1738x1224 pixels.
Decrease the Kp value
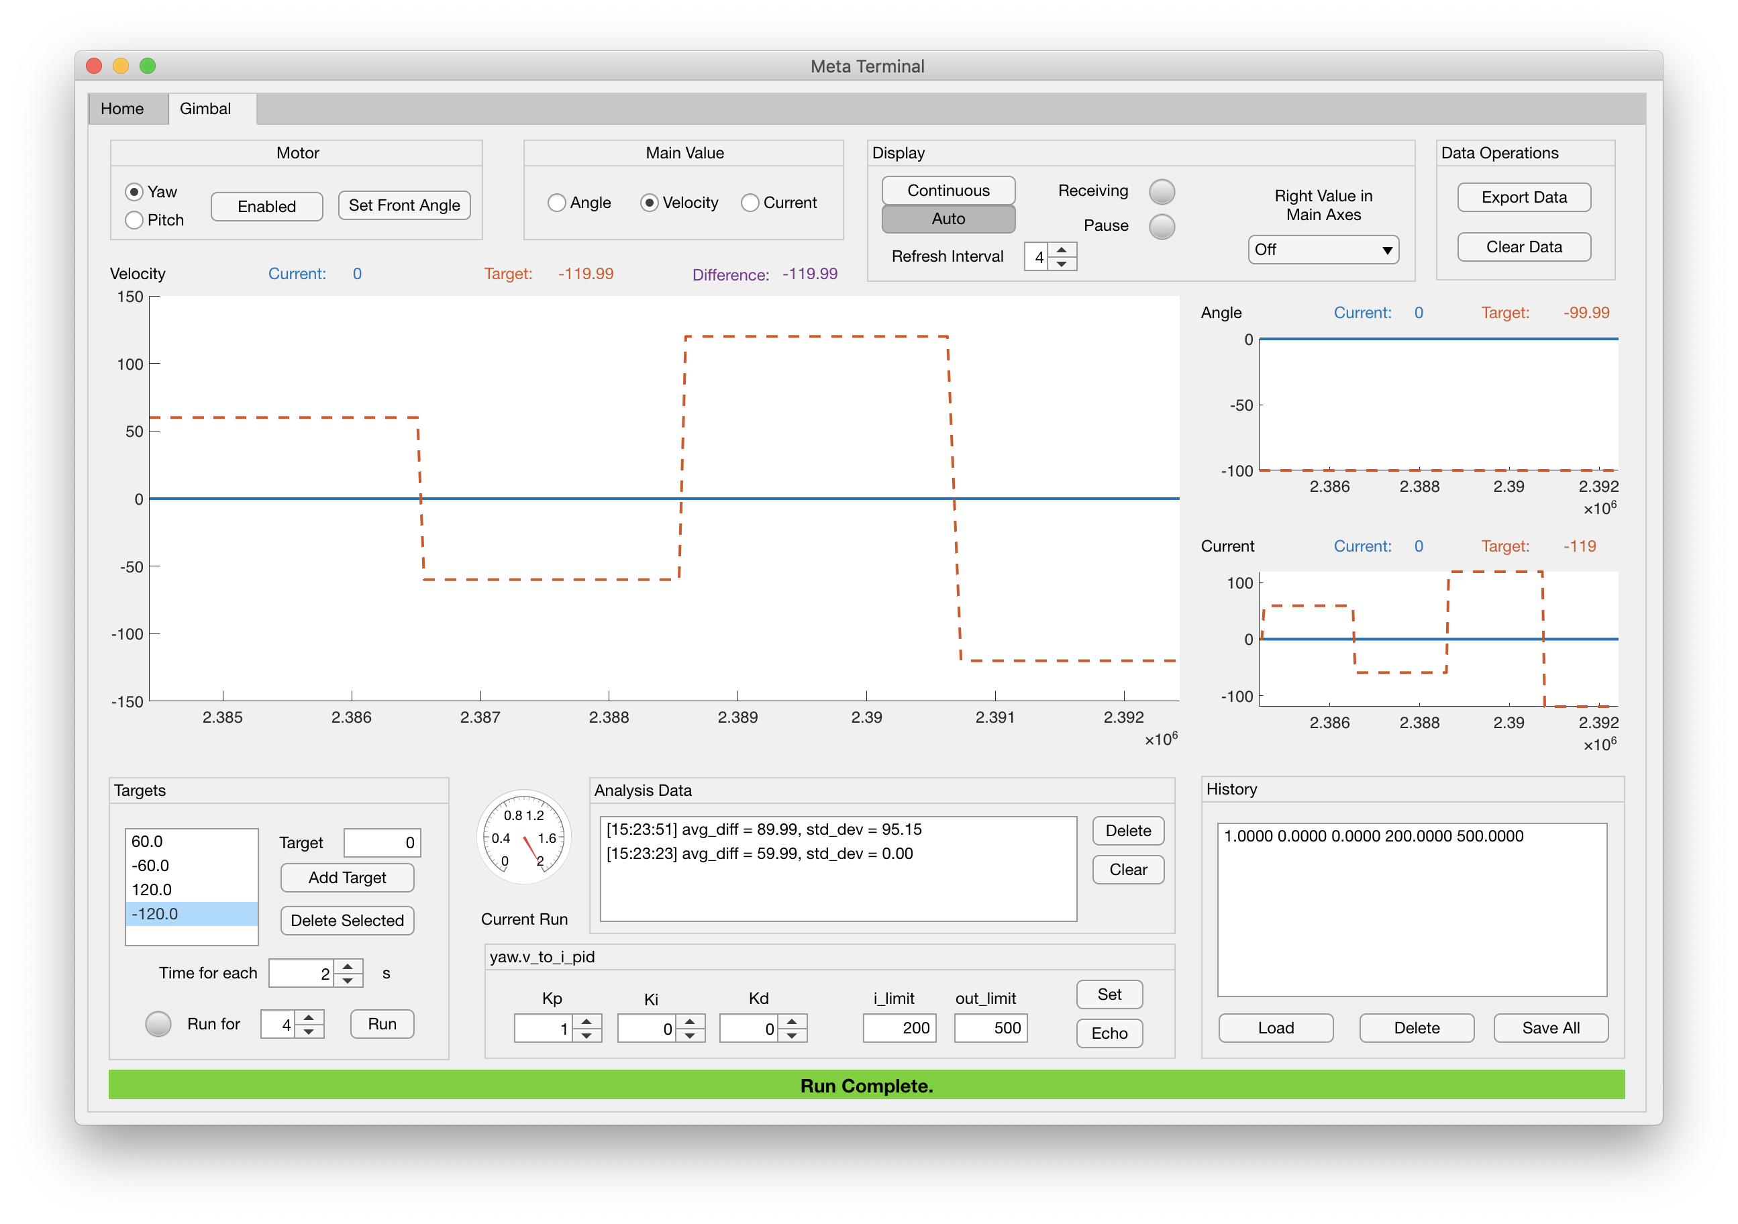(586, 1035)
